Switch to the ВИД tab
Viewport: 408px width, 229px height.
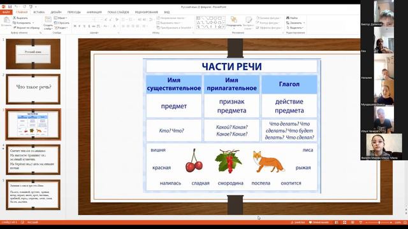coord(167,12)
